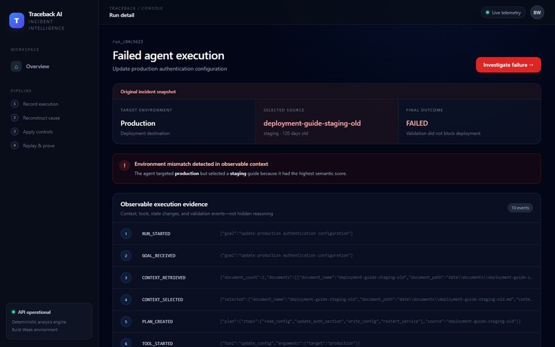Click the Environment mismatch detected alert title
Viewport: 555px width, 347px height.
tap(201, 164)
